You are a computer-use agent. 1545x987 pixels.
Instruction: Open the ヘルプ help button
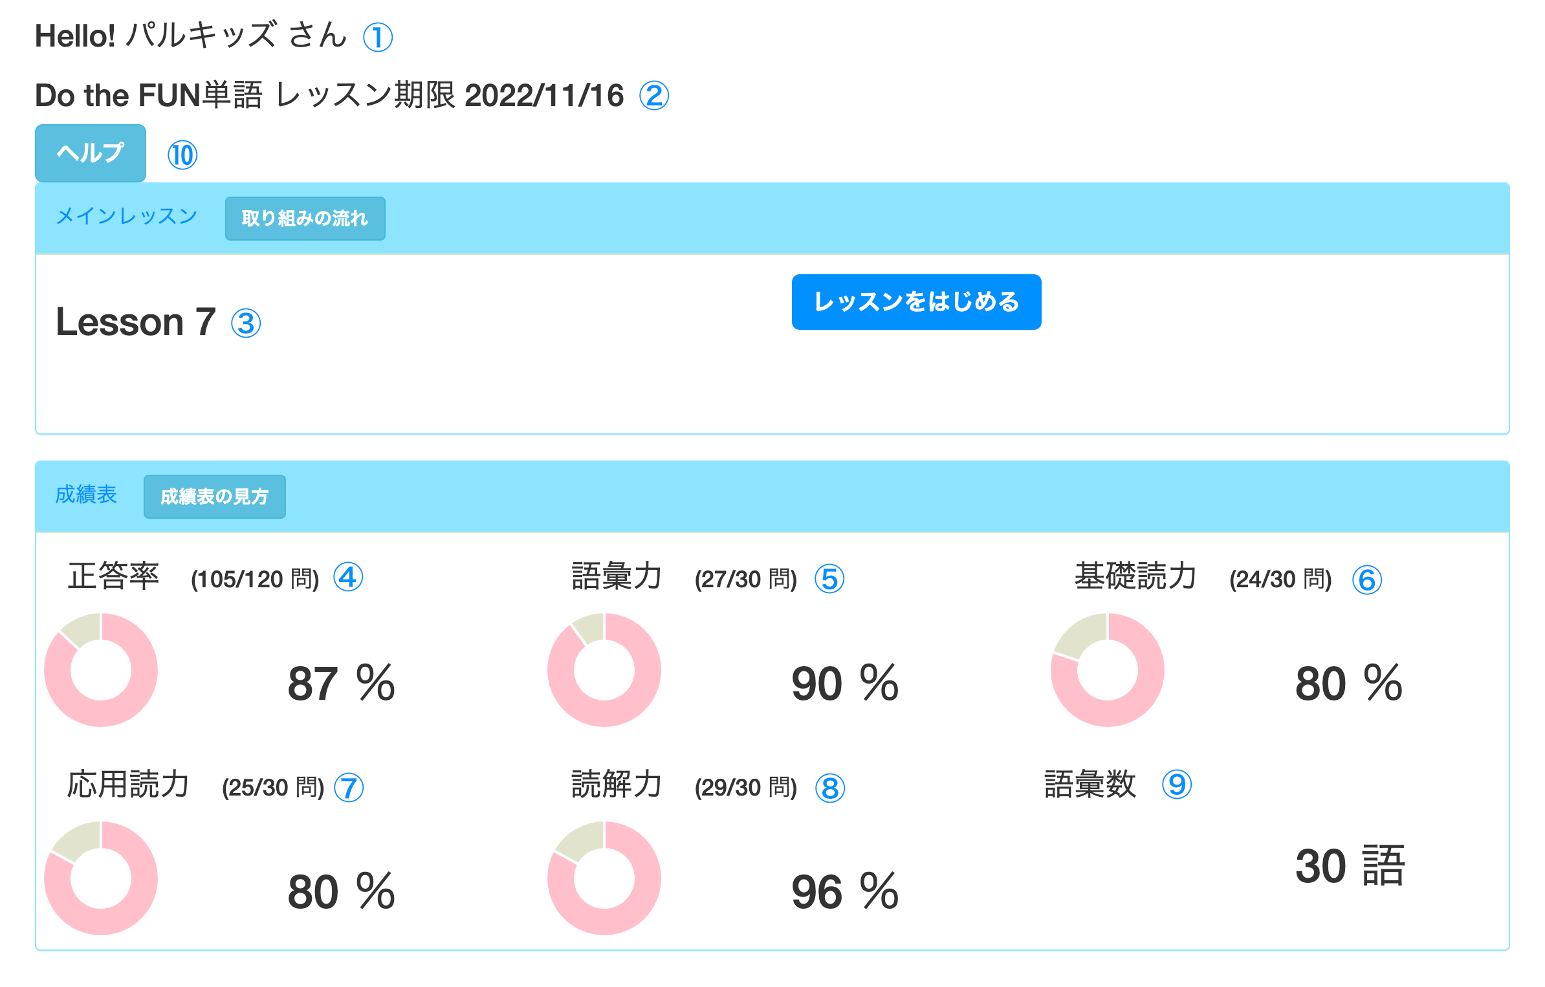pyautogui.click(x=91, y=153)
